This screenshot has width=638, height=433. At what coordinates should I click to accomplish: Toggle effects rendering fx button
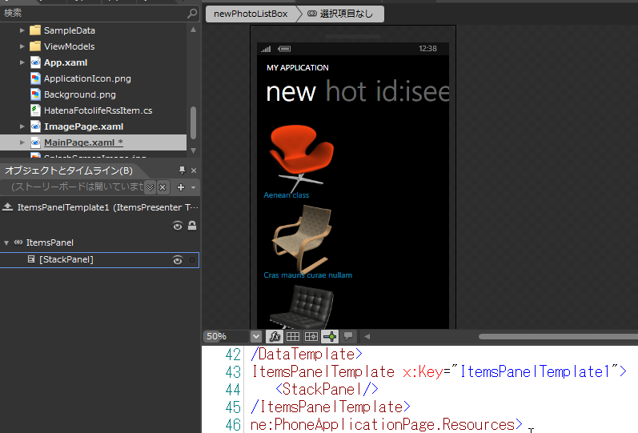pyautogui.click(x=275, y=336)
